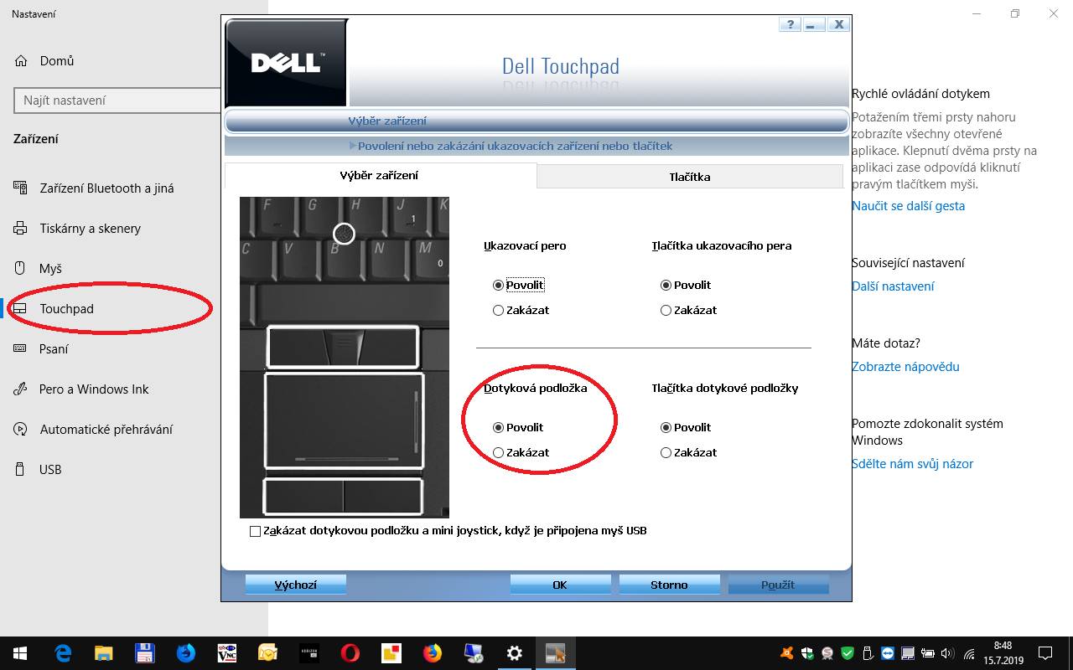Open USB settings page

click(50, 470)
